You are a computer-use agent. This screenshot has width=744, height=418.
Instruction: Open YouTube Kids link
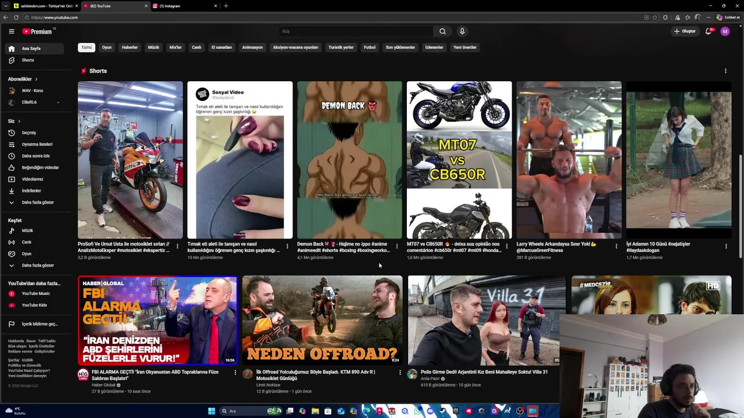point(35,305)
